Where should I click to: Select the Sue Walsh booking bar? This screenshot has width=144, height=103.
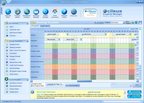click(x=51, y=34)
